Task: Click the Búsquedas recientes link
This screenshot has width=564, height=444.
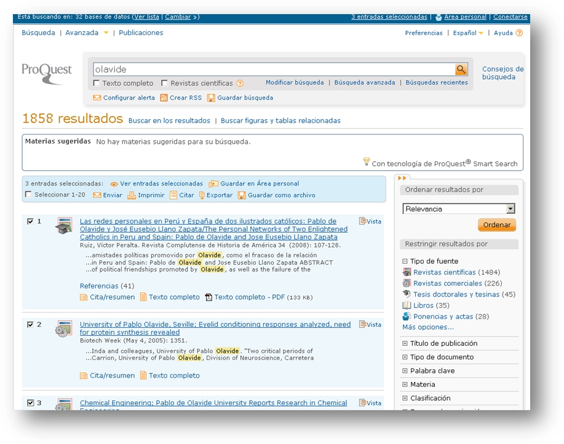Action: click(437, 83)
